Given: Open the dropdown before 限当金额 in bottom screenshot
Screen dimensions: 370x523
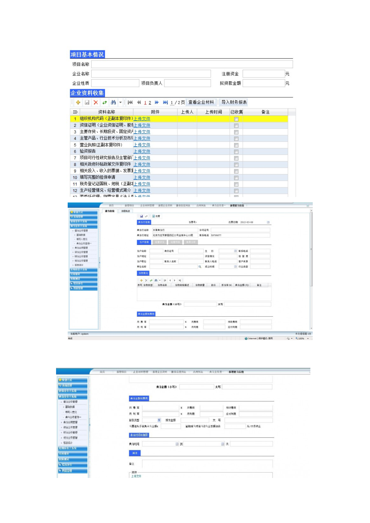Looking at the screenshot, I should tap(159, 420).
